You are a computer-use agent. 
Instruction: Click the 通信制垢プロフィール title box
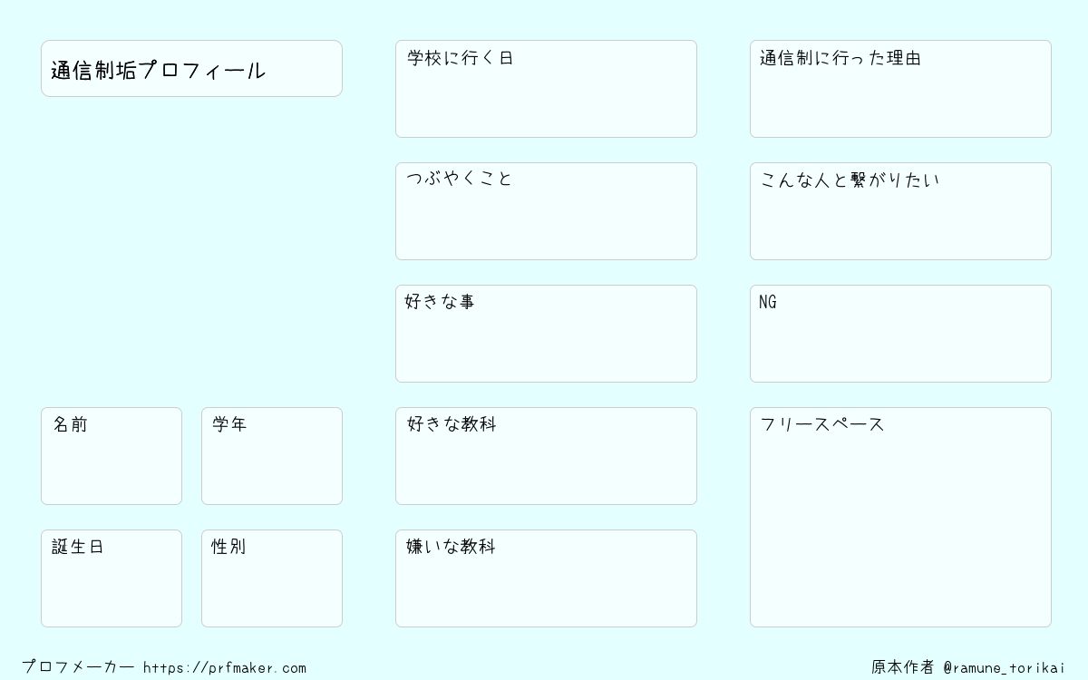[x=191, y=68]
